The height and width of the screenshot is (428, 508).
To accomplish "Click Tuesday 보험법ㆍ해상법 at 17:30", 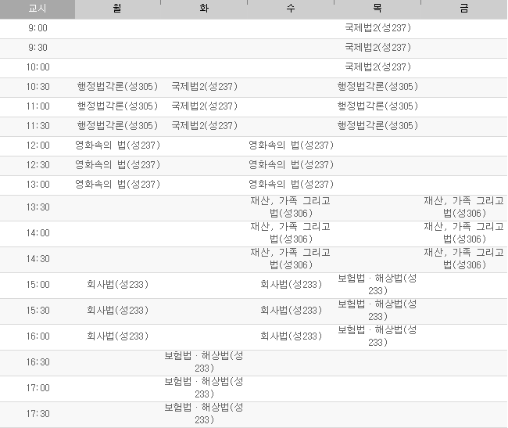I will 204,413.
